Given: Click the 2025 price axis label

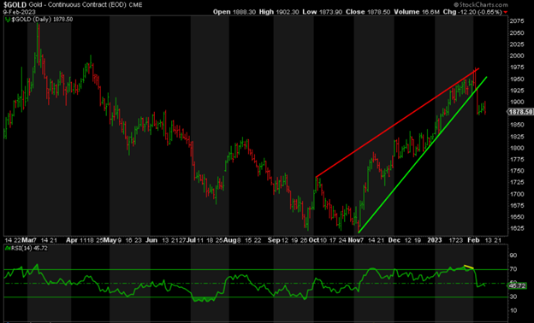Looking at the screenshot, I should click(517, 44).
